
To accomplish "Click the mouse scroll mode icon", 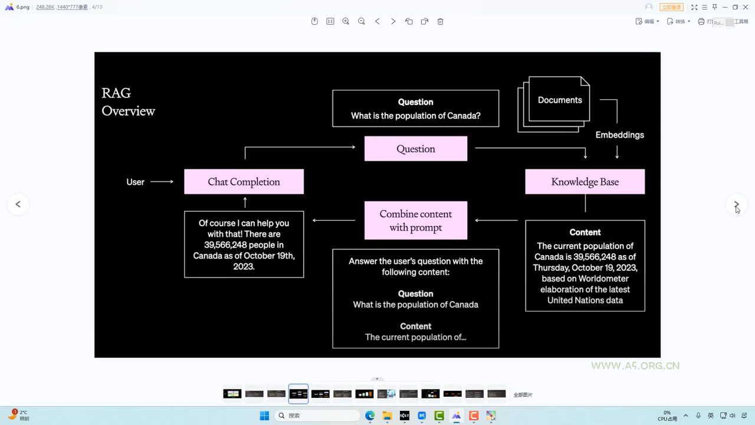I will pos(314,21).
